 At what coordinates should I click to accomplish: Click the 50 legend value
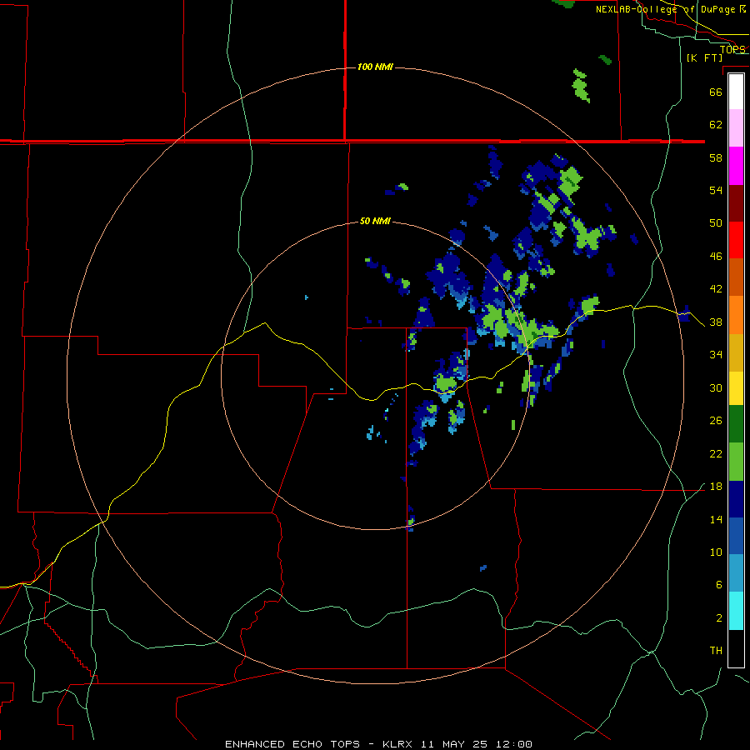[716, 223]
